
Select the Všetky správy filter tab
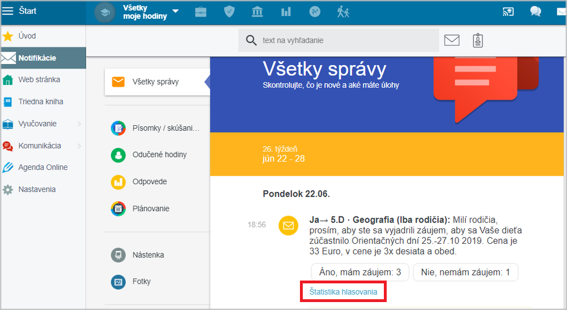[x=157, y=82]
